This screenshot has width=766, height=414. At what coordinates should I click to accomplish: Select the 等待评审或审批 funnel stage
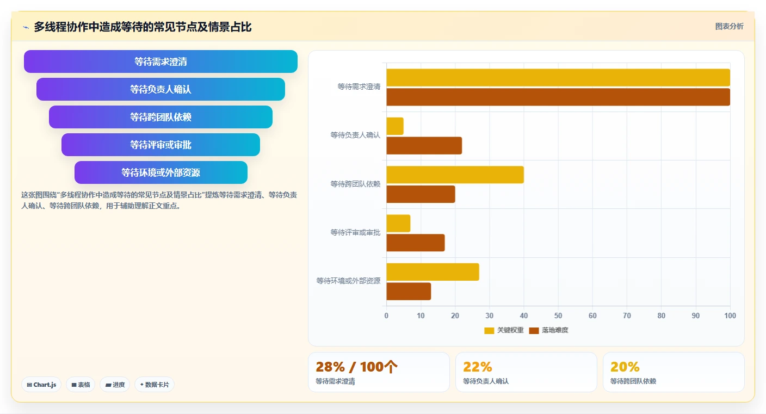click(160, 145)
